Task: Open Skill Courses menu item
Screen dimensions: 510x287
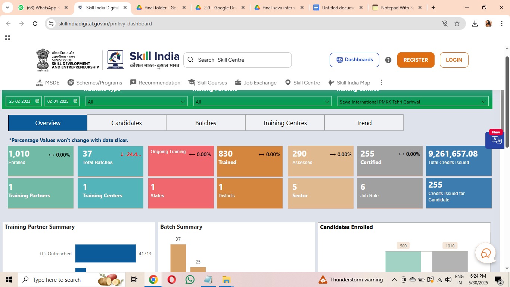Action: (208, 83)
